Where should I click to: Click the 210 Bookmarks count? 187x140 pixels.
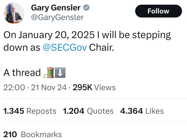click(32, 135)
